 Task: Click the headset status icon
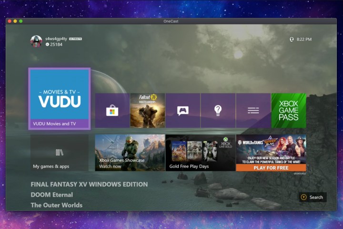[x=292, y=39]
